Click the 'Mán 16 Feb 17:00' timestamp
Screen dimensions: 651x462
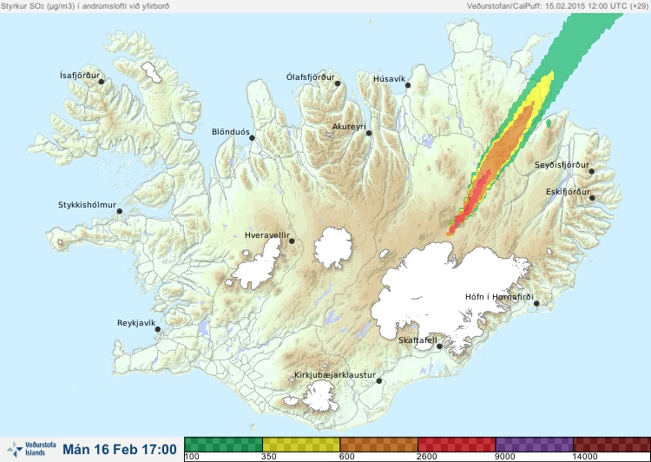point(120,449)
